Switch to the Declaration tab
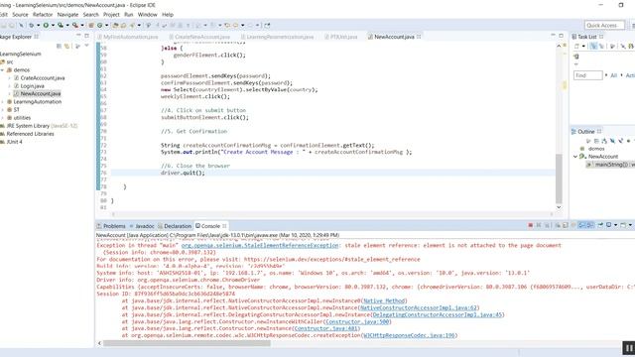635x357 pixels. [175, 226]
